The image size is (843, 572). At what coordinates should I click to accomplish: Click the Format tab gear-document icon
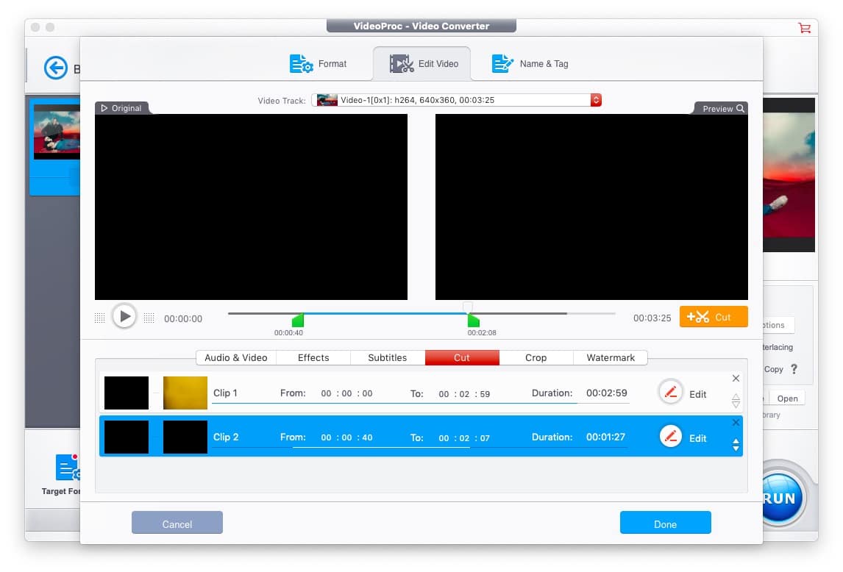301,63
